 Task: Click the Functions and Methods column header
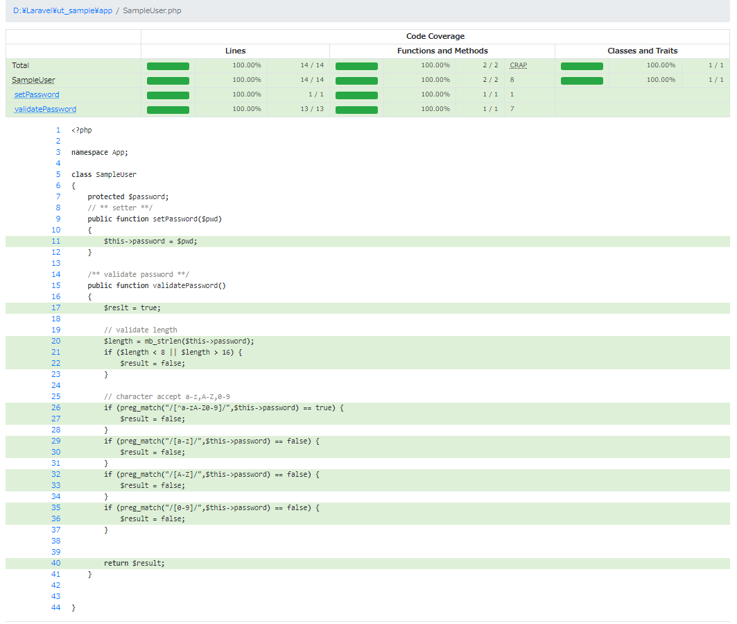[x=442, y=51]
